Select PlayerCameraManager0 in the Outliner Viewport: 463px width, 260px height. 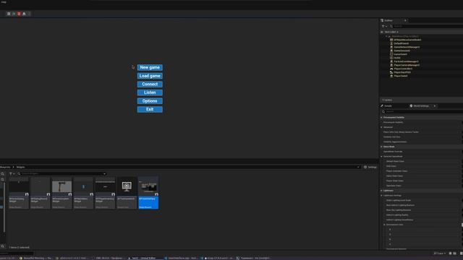point(407,65)
